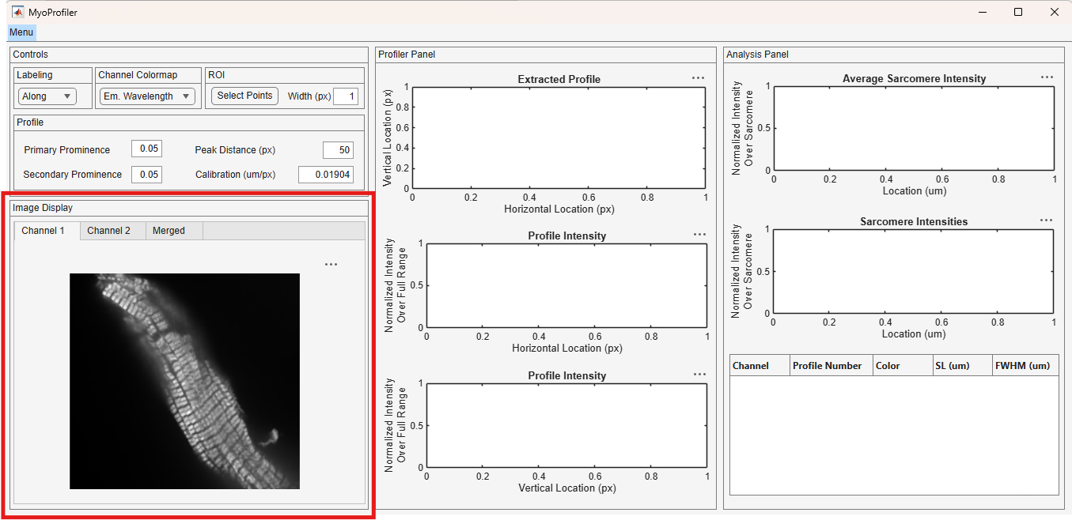The height and width of the screenshot is (520, 1072).
Task: Open Average Sarcomere Intensity plot ellipsis menu
Action: click(x=1047, y=77)
